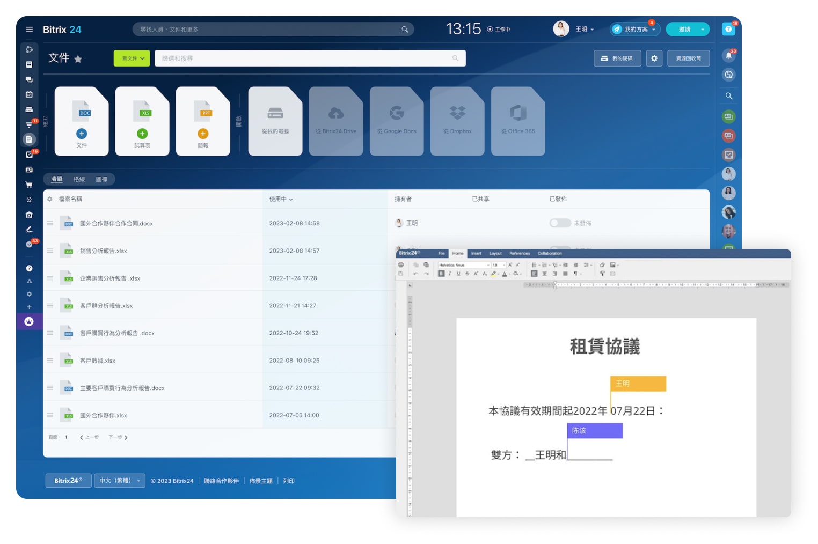Create a new PPT 簡報 tile
Image resolution: width=818 pixels, height=544 pixels.
203,121
